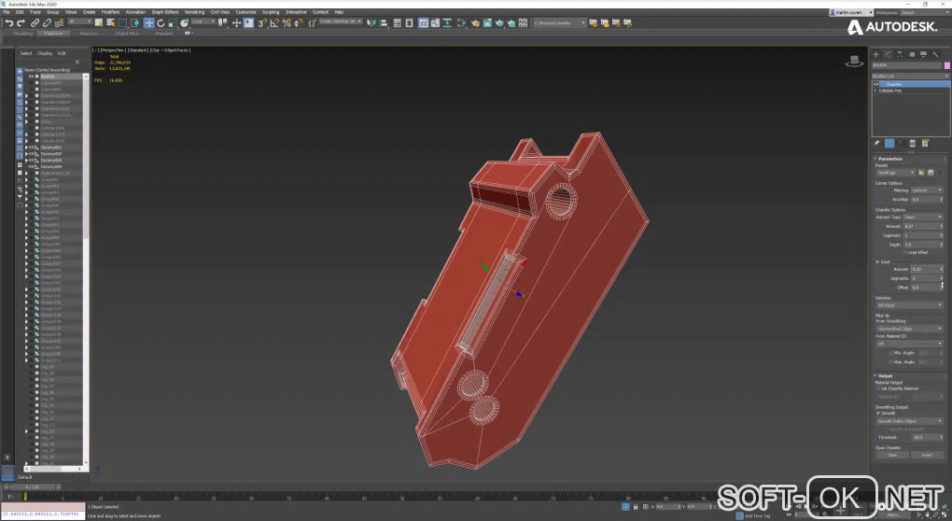Open the HardEdge presets dropdown
The width and height of the screenshot is (952, 521).
point(895,173)
